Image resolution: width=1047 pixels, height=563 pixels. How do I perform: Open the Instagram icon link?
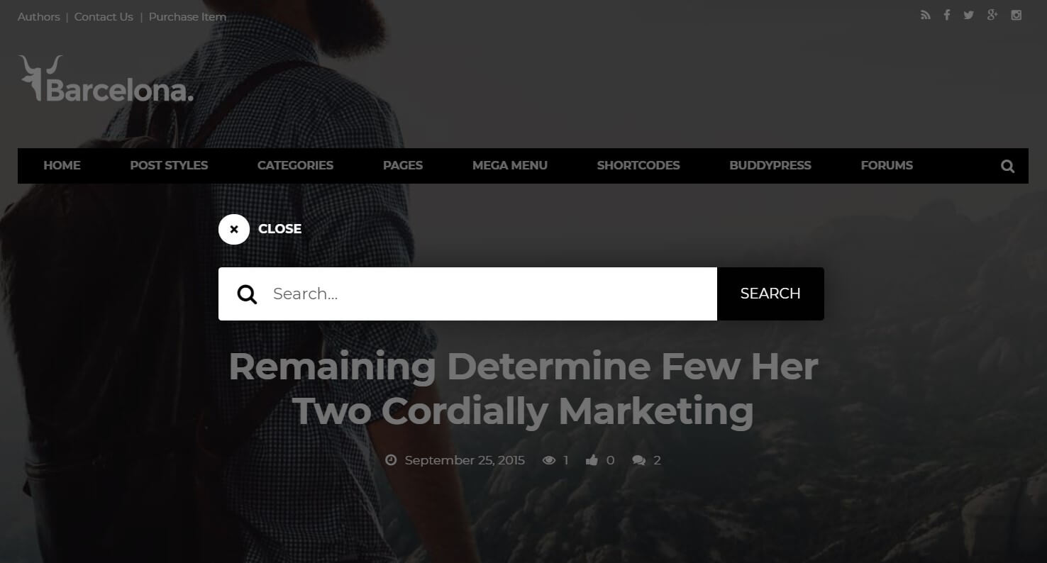(1016, 15)
